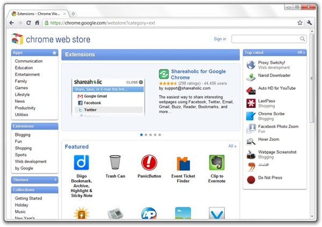Open Top rated All link
Screen dimensions: 322x227
click(301, 52)
